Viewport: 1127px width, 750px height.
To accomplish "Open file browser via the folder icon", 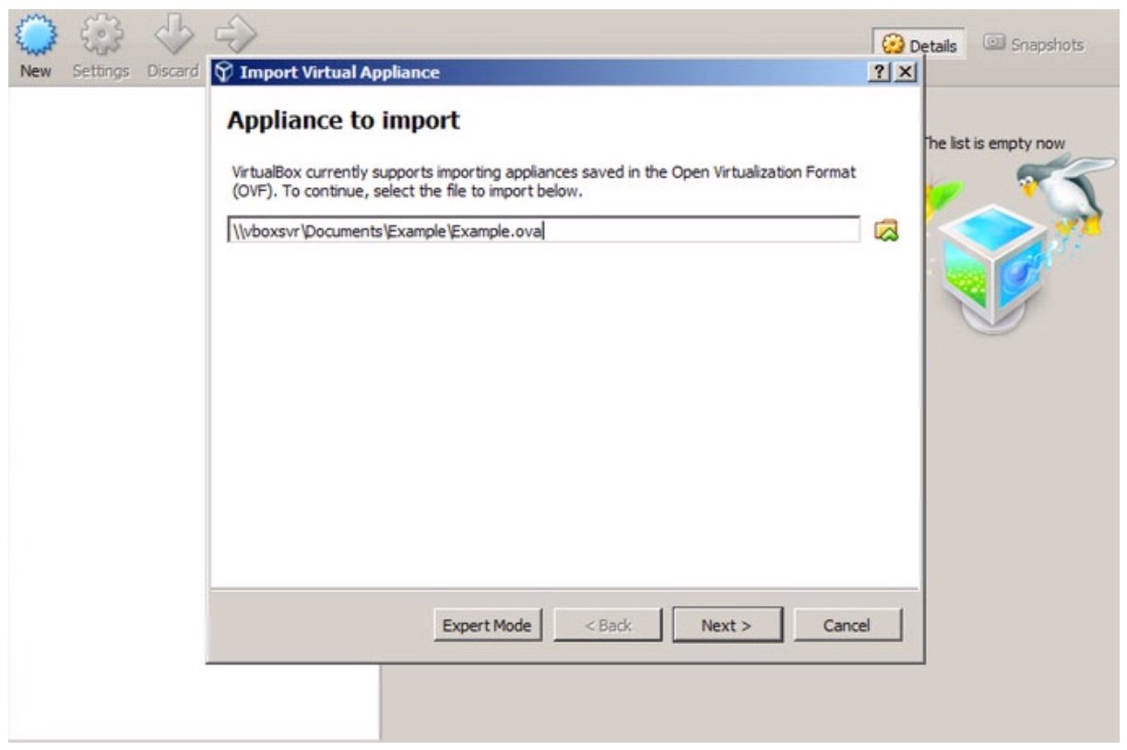I will (886, 230).
